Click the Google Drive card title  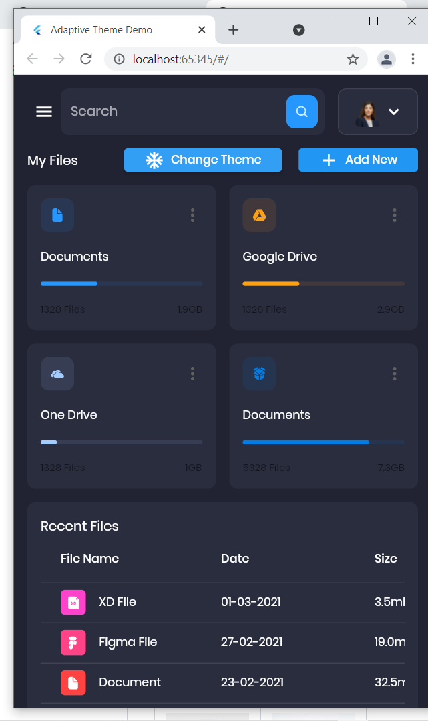tap(280, 257)
